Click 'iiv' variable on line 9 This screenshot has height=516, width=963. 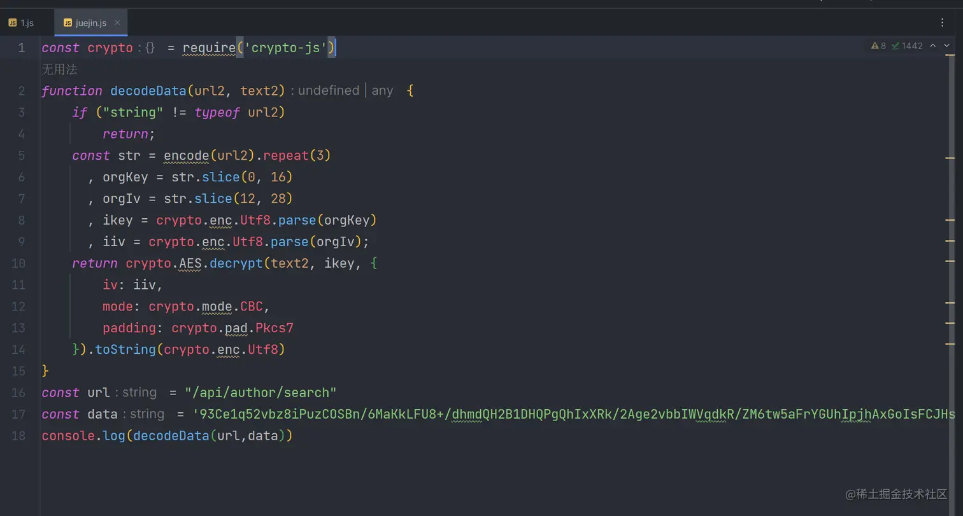[x=114, y=242]
